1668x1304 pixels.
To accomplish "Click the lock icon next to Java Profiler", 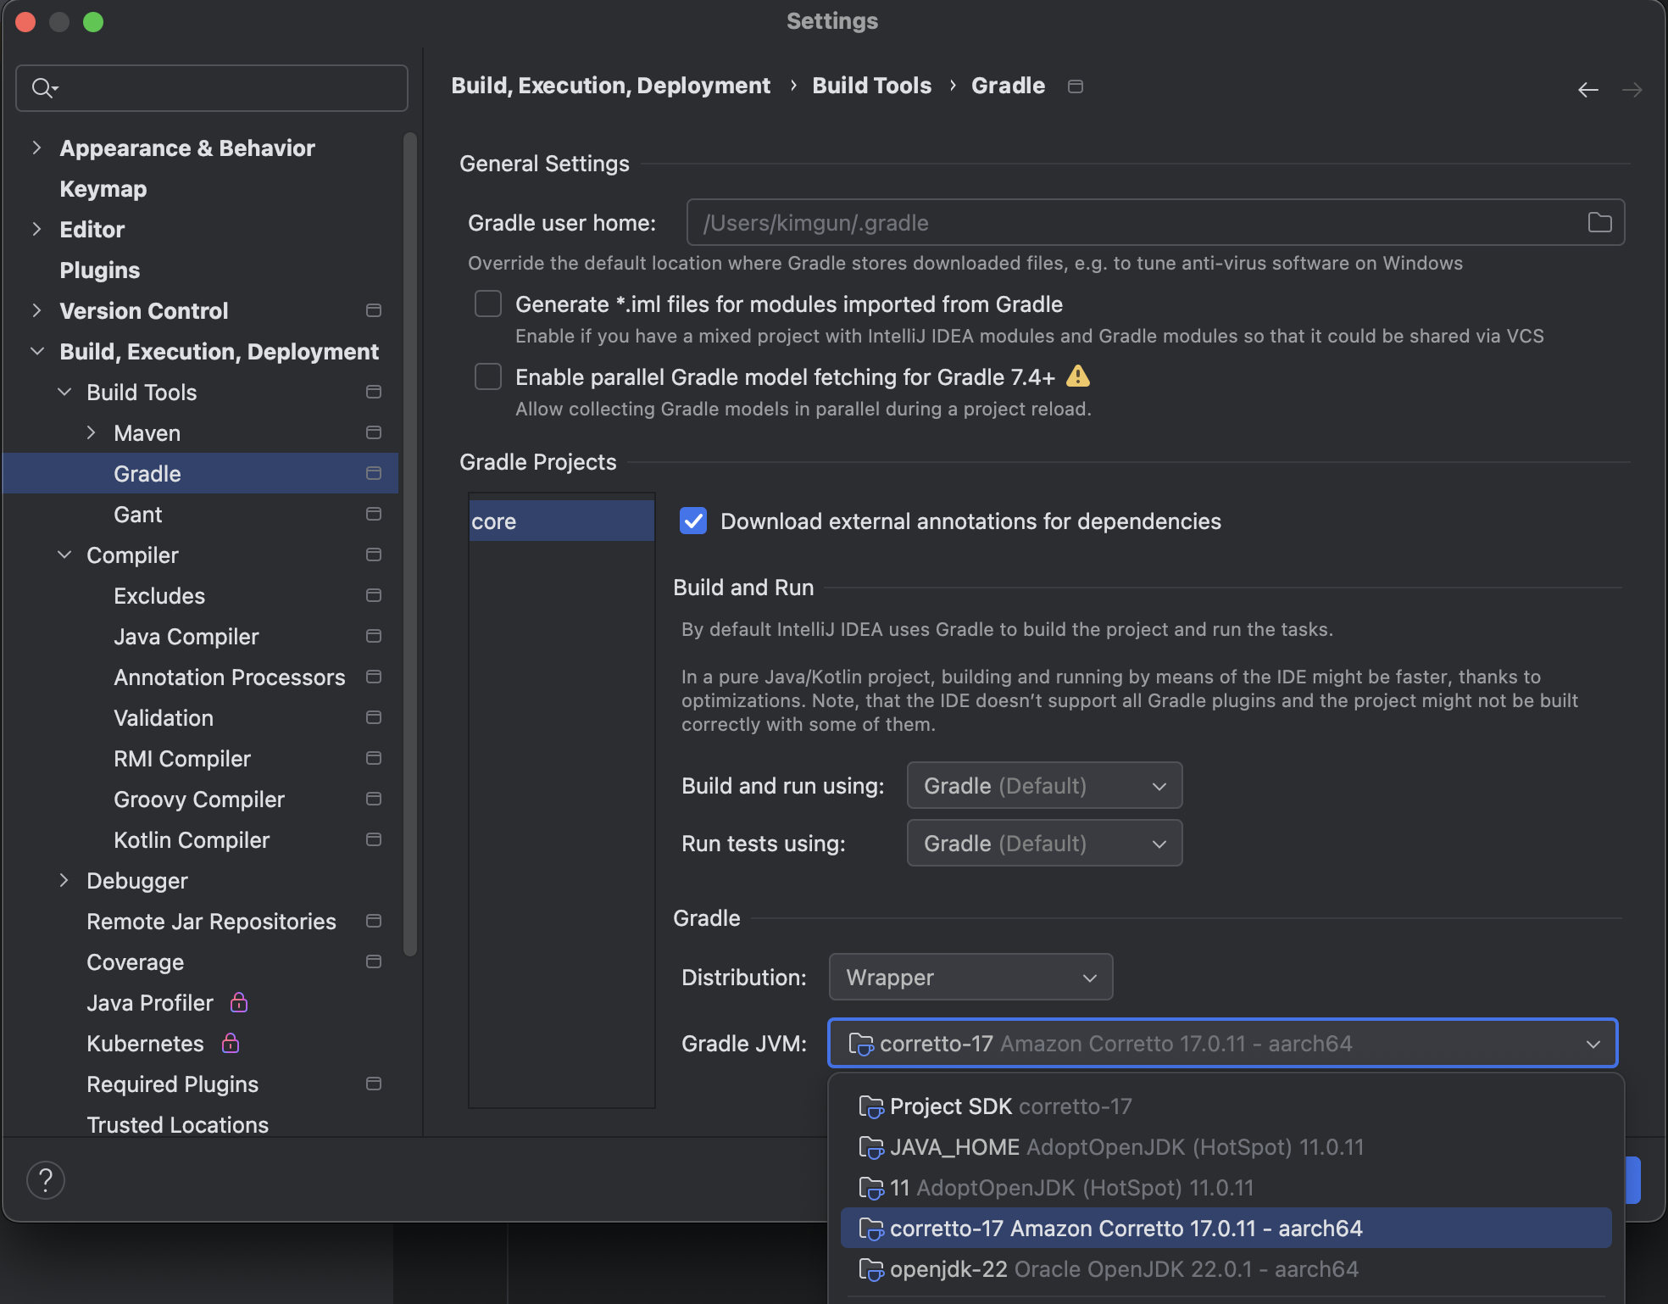I will coord(239,1002).
